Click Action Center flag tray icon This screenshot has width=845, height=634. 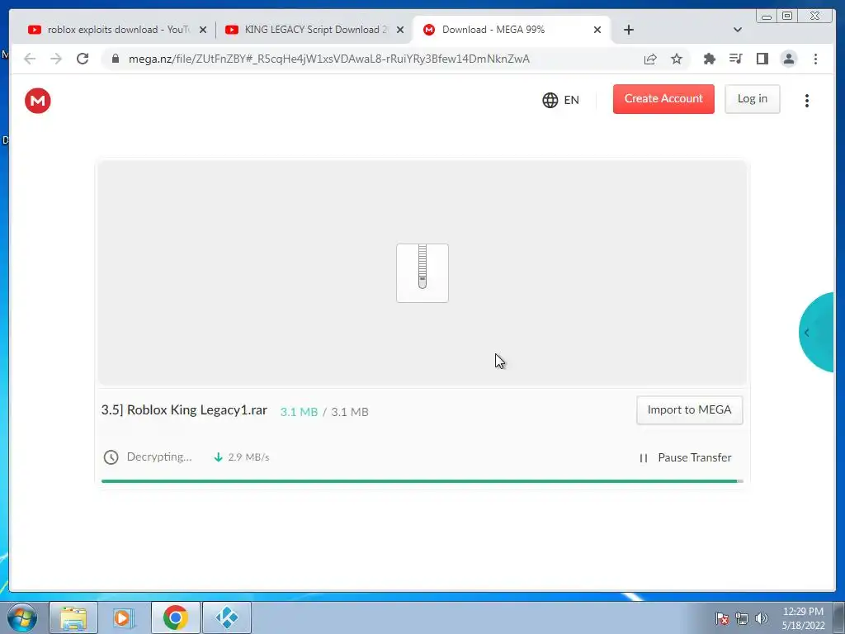(x=721, y=618)
